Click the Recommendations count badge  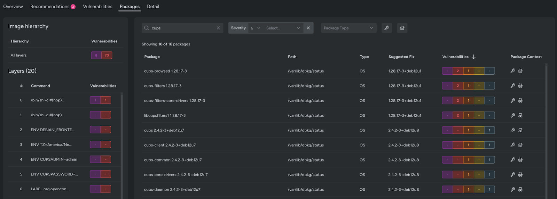[73, 7]
